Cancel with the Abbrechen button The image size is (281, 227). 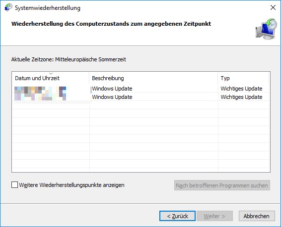pyautogui.click(x=257, y=216)
